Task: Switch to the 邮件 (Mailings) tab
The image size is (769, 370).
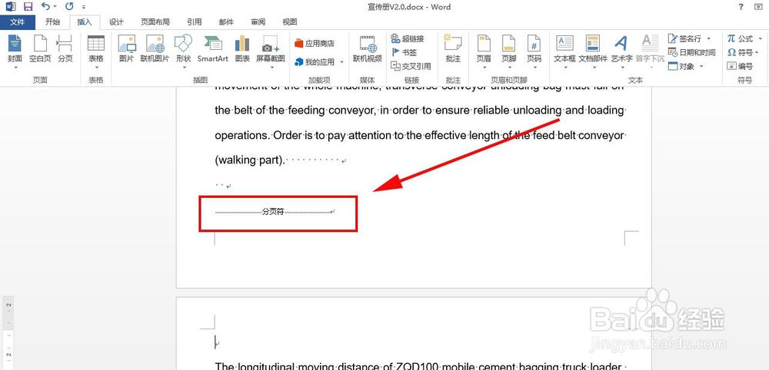Action: (x=226, y=22)
